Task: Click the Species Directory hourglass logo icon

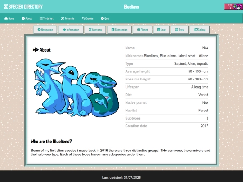Action: click(6, 7)
